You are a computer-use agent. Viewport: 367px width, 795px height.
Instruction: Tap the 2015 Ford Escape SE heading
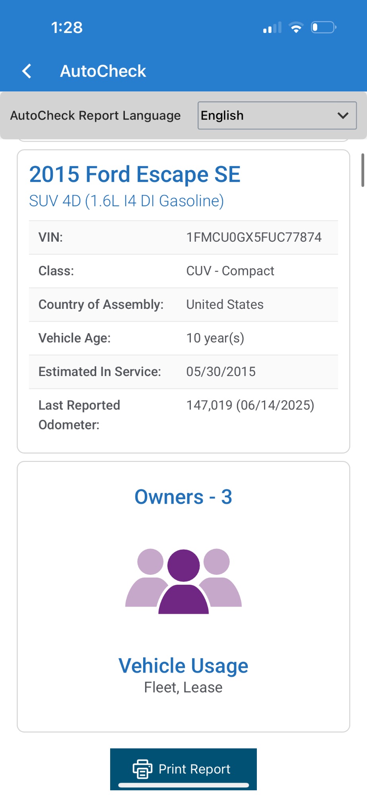tap(135, 174)
